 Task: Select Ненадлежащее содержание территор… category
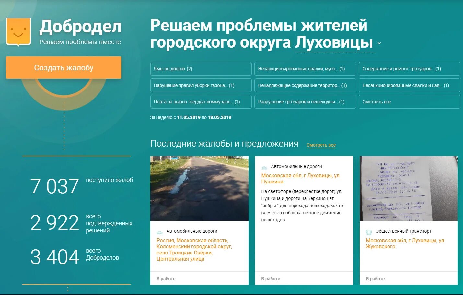pos(305,85)
